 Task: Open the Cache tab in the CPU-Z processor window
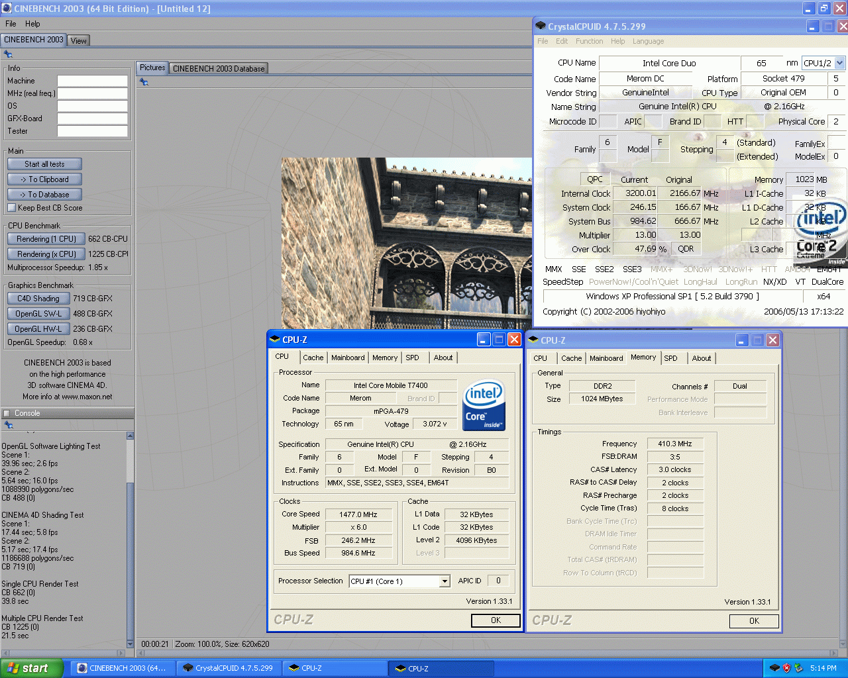pyautogui.click(x=313, y=358)
